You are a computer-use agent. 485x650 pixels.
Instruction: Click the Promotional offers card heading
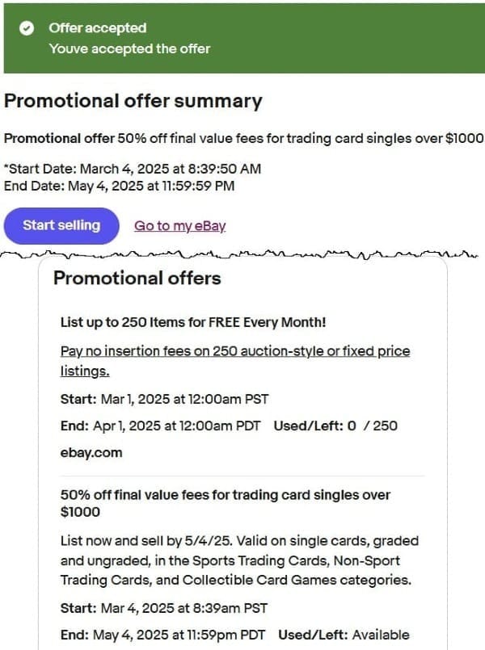[x=137, y=279]
